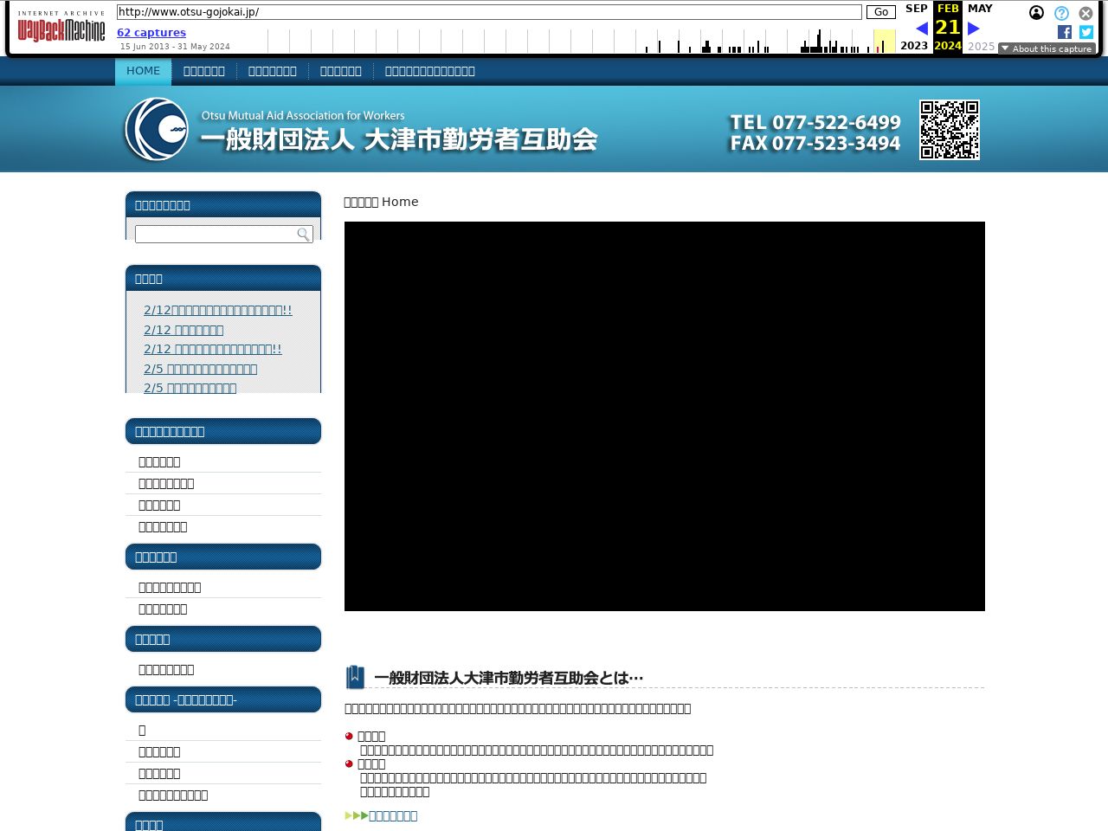This screenshot has width=1108, height=831.
Task: Select year 2023 below the SEP label
Action: [914, 46]
